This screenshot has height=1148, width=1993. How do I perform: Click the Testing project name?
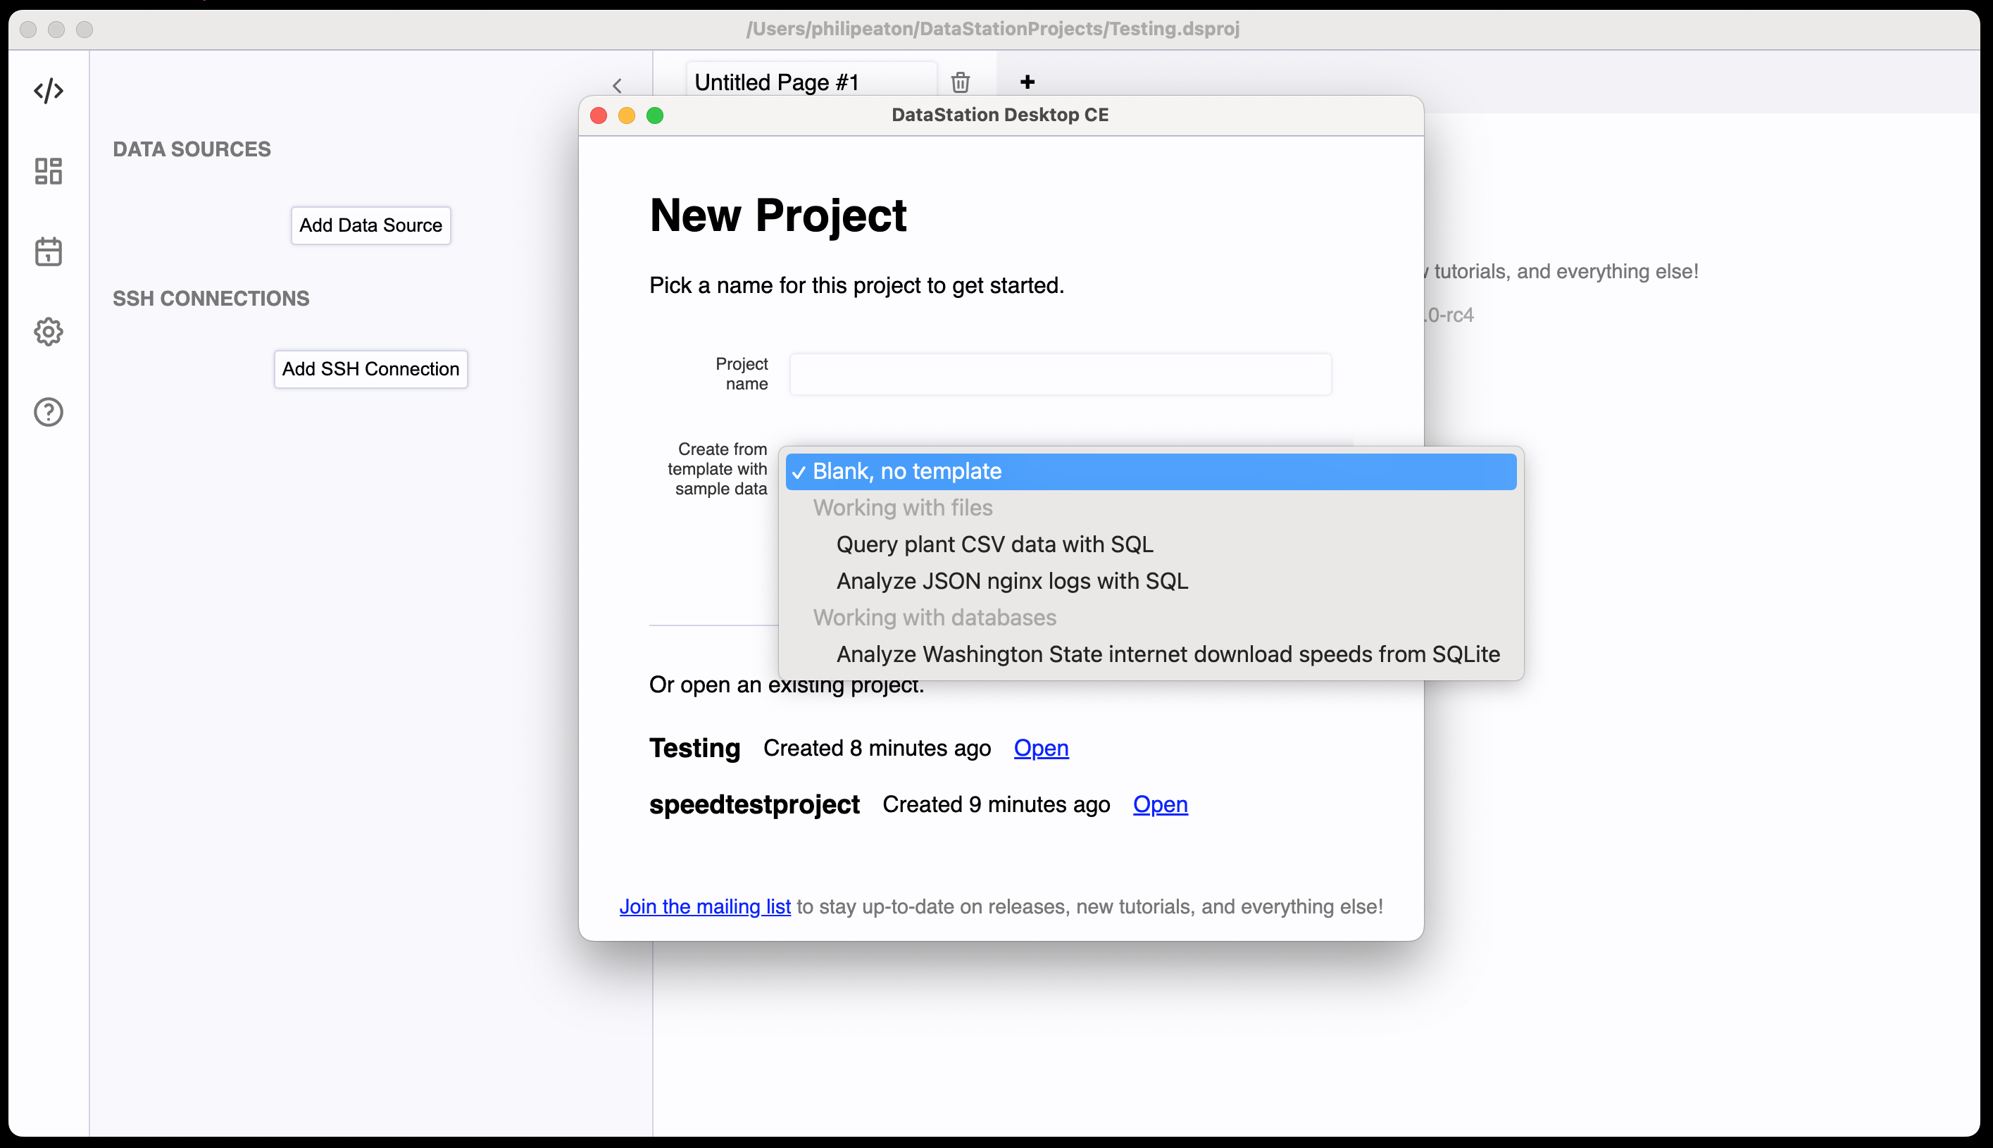click(694, 748)
